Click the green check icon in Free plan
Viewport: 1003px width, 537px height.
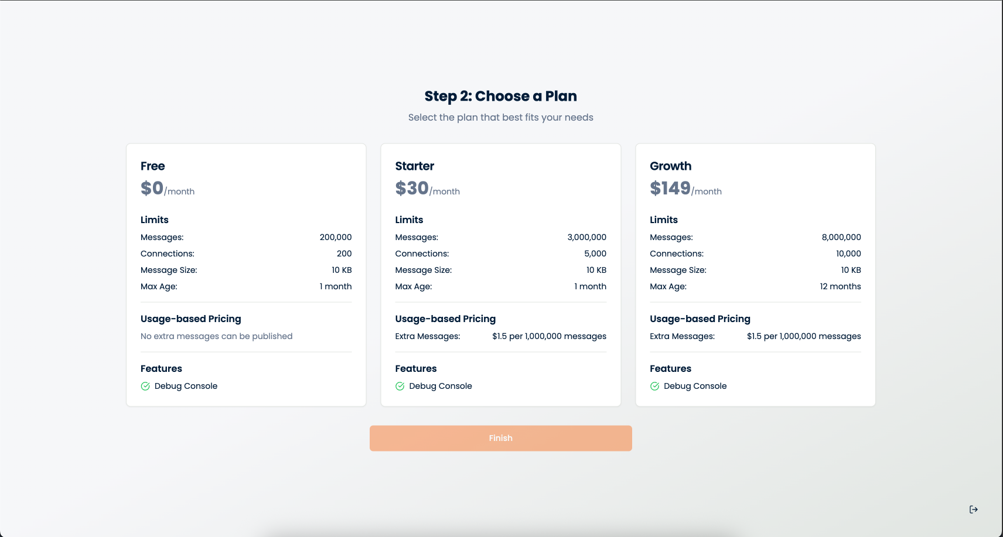pyautogui.click(x=145, y=386)
